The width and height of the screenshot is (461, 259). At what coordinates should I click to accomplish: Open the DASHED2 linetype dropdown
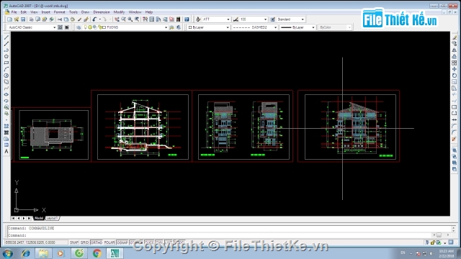pos(254,27)
